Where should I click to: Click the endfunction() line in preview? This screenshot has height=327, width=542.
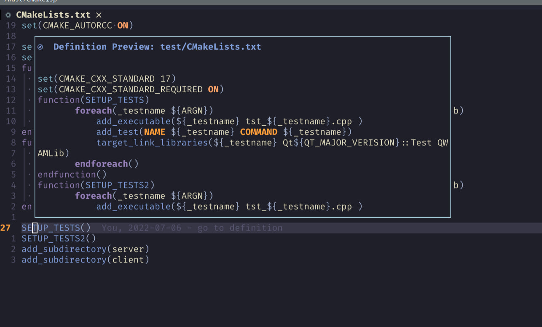pos(72,174)
